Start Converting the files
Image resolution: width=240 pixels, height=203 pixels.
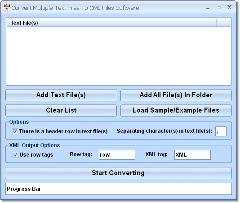coord(118,173)
